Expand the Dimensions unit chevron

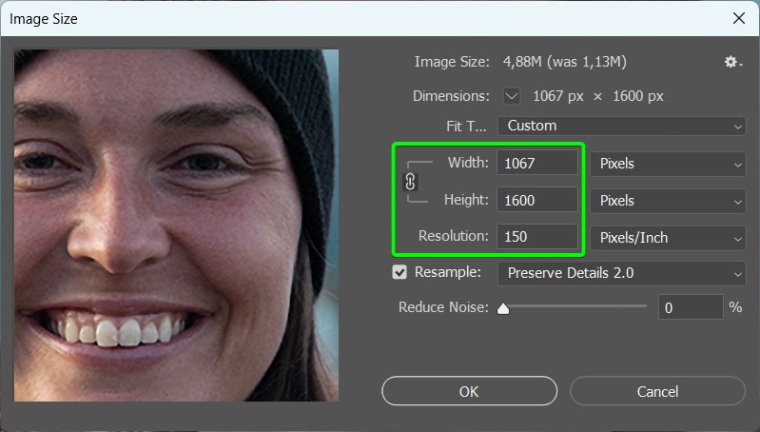512,96
